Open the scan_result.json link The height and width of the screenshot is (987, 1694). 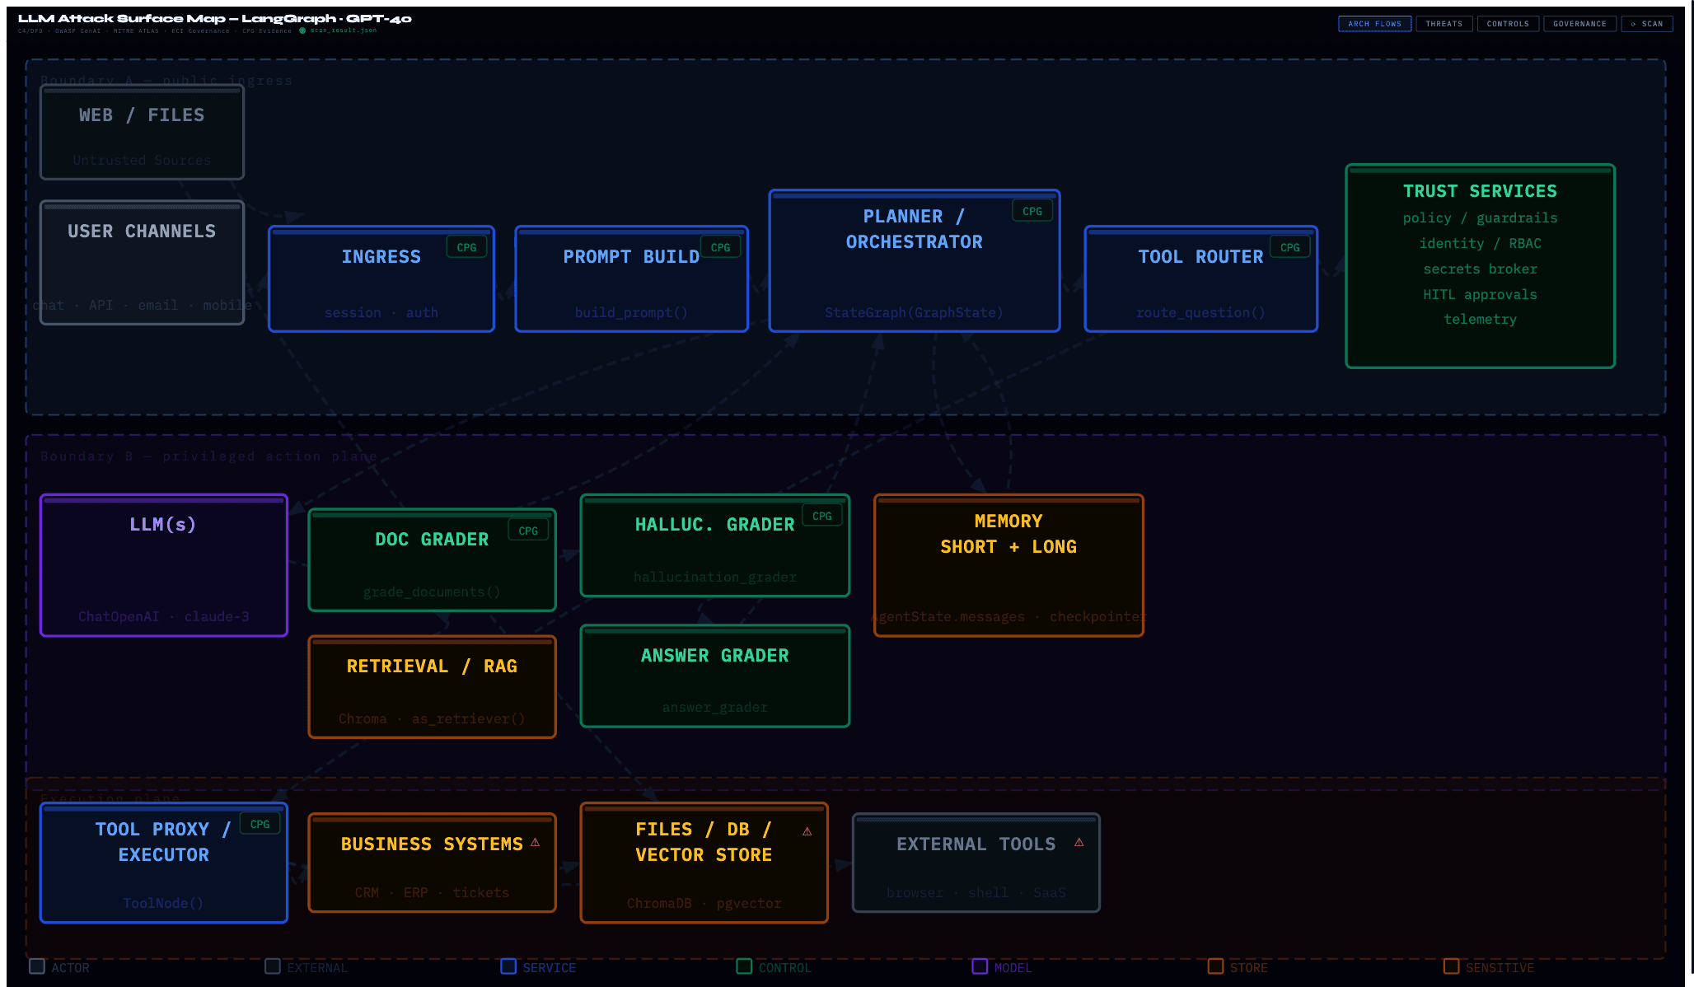[343, 30]
